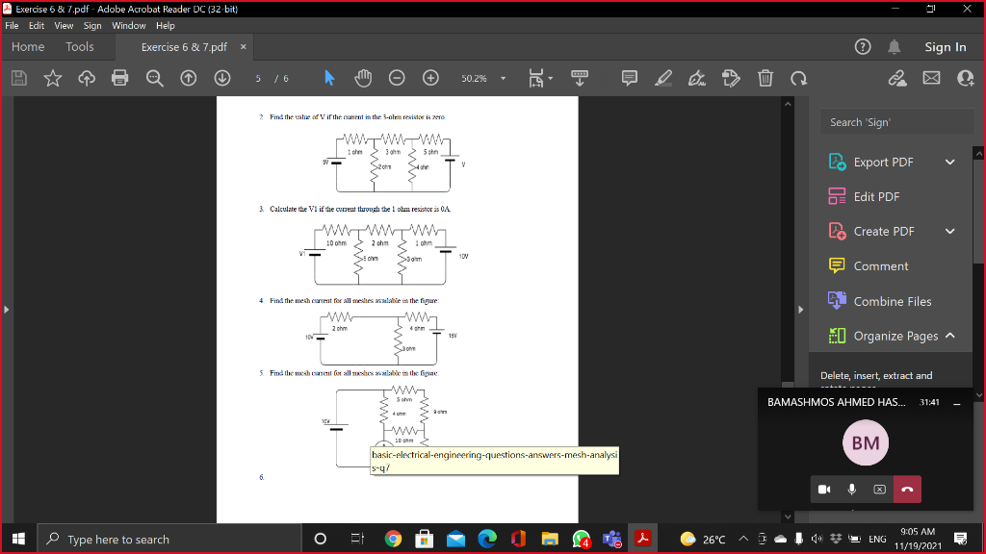Open the Find search tool
The image size is (986, 554).
[155, 78]
